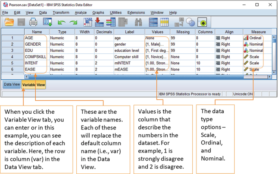The height and width of the screenshot is (174, 278).
Task: Open the Transform menu
Action: point(60,13)
